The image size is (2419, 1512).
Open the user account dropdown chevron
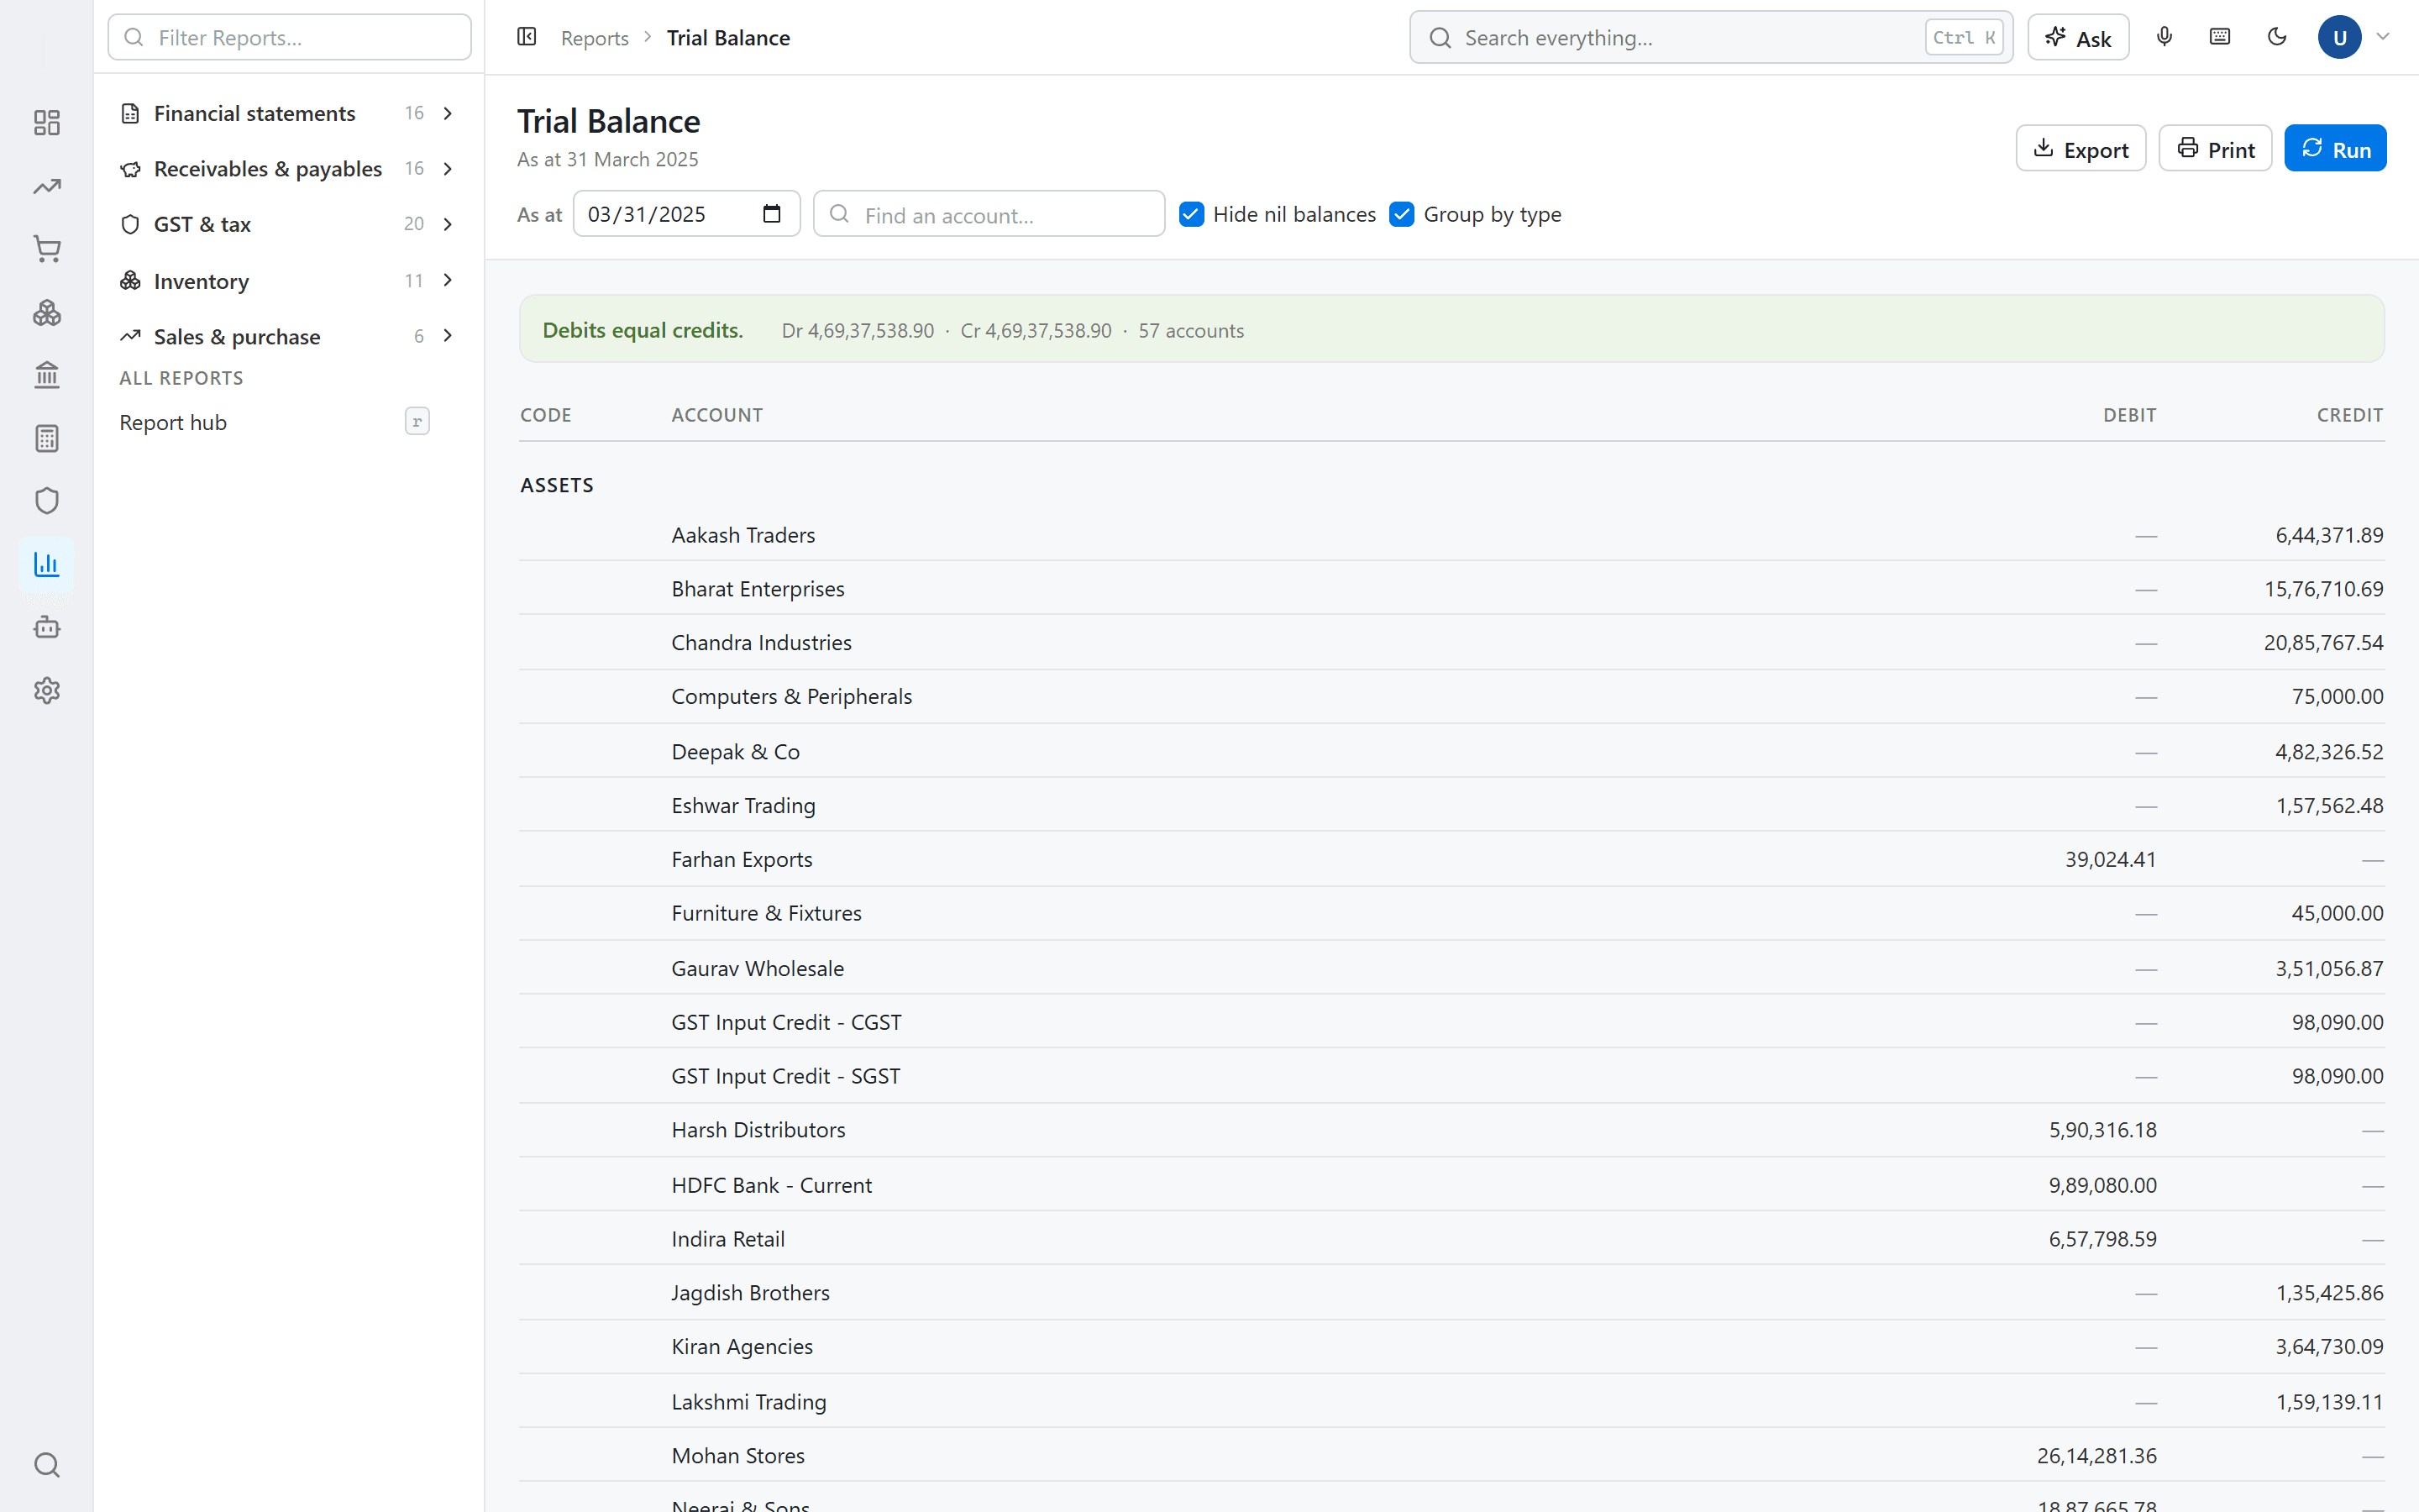click(x=2383, y=37)
